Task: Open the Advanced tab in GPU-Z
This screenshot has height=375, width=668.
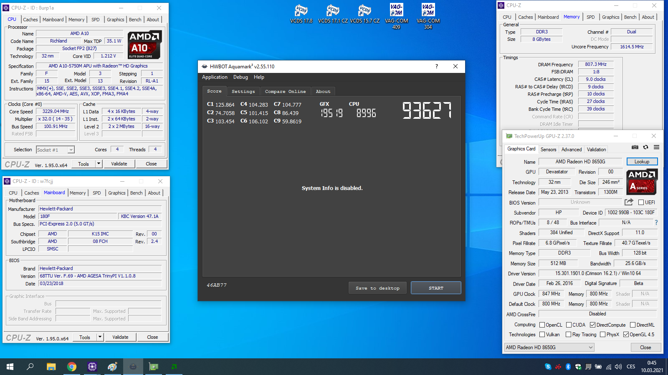Action: (x=572, y=150)
